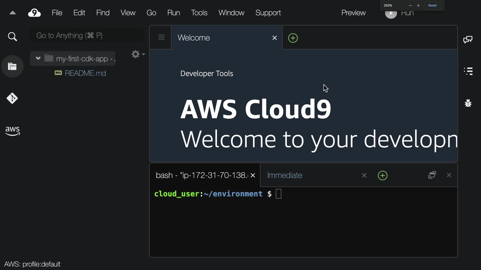Screen dimensions: 481x270
Task: Open the editor pane tab list menu
Action: [x=161, y=37]
